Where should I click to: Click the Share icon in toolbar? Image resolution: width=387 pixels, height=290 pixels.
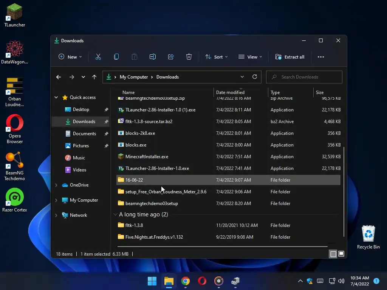coord(171,57)
